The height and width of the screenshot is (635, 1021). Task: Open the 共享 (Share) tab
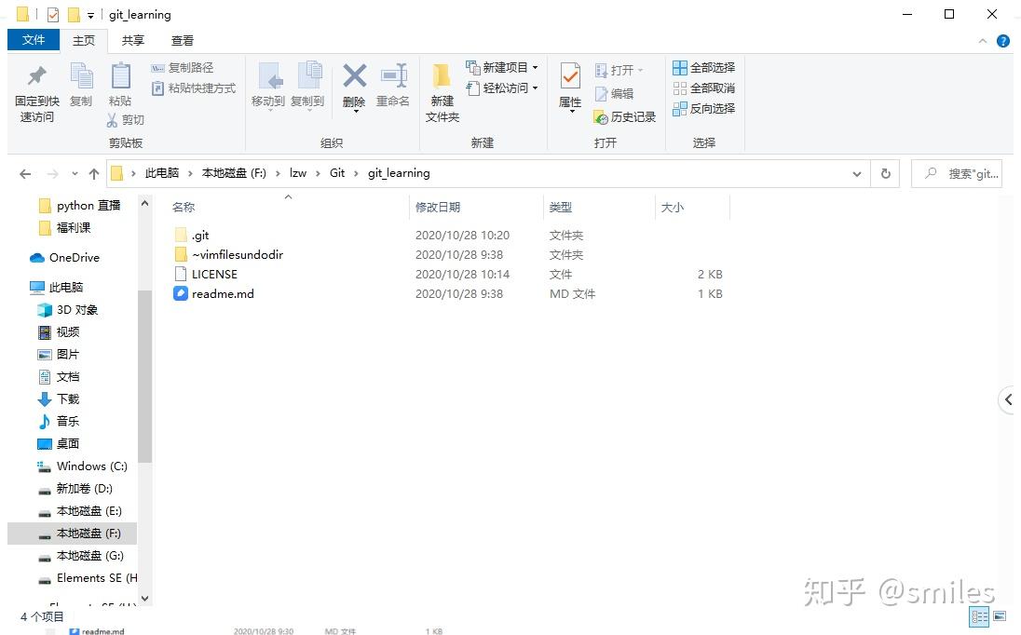[x=132, y=40]
